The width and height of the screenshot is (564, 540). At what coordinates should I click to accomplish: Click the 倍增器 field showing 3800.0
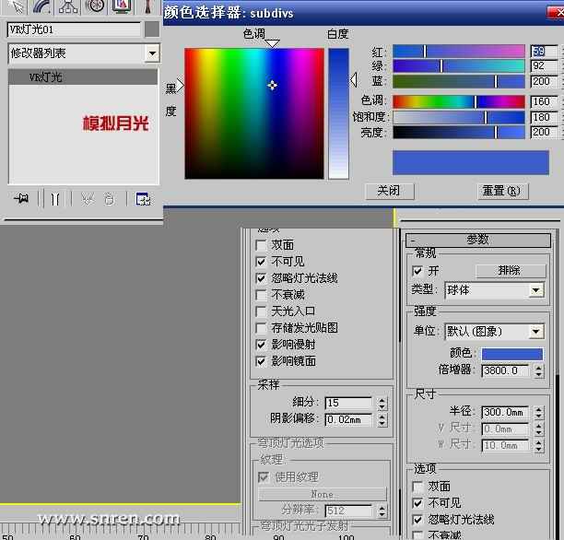[505, 370]
